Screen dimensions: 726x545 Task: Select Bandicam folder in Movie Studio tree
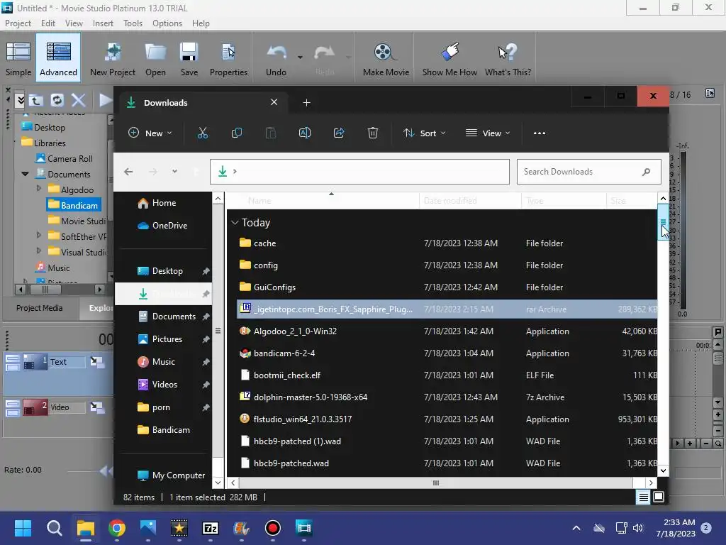click(x=74, y=205)
